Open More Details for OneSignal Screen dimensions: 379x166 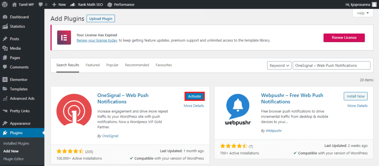194,106
